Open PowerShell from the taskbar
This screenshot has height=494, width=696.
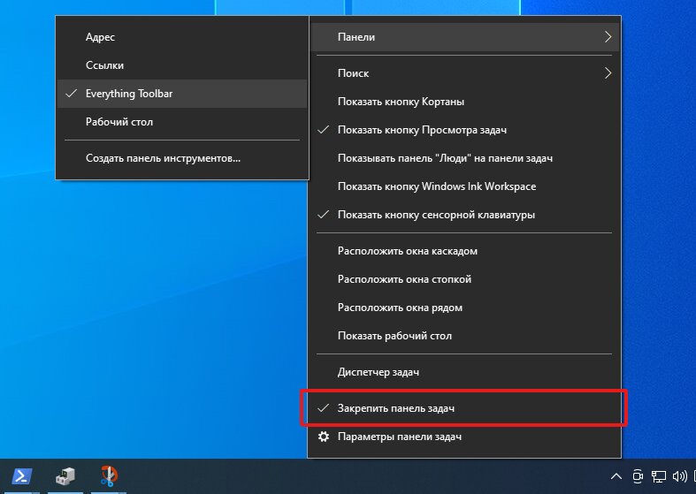click(21, 476)
